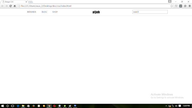Bookmark this page with the star icon

tap(172, 6)
